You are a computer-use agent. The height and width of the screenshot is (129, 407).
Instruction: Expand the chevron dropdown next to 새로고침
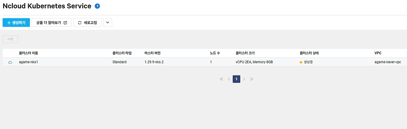[x=108, y=22]
